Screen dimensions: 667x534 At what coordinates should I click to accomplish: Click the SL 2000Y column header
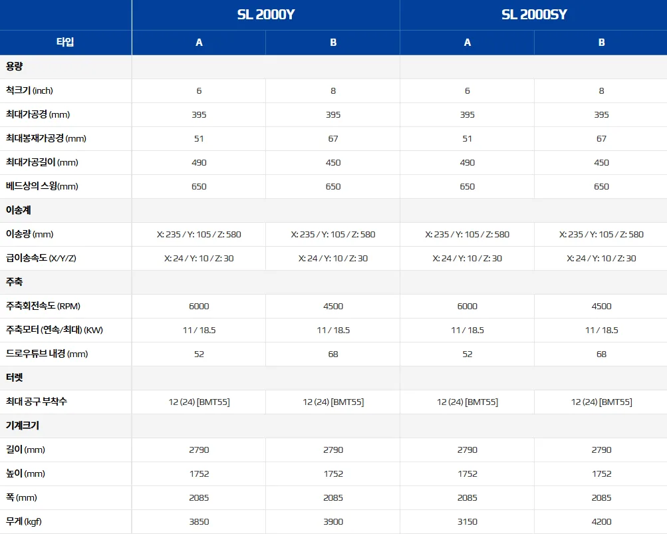click(266, 15)
